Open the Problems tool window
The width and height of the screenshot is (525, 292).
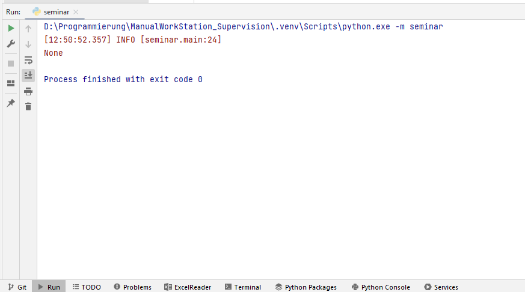132,287
